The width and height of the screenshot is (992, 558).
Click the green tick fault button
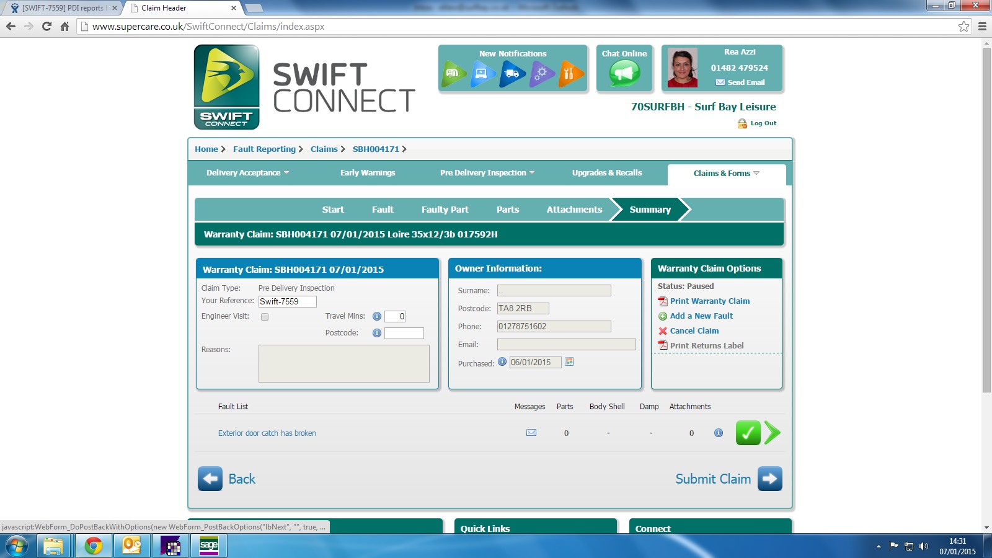point(748,433)
